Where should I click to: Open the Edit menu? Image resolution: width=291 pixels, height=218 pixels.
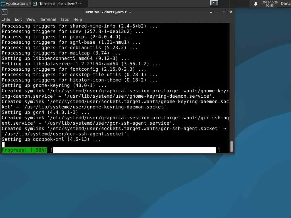pos(18,19)
